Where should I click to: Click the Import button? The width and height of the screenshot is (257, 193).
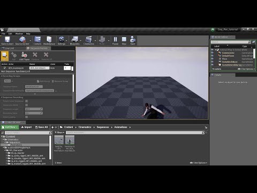[26, 127]
